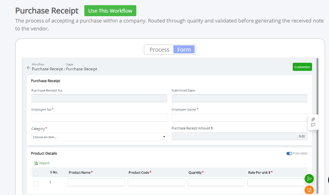Click the Purchase Receipt Amount field

click(x=240, y=136)
